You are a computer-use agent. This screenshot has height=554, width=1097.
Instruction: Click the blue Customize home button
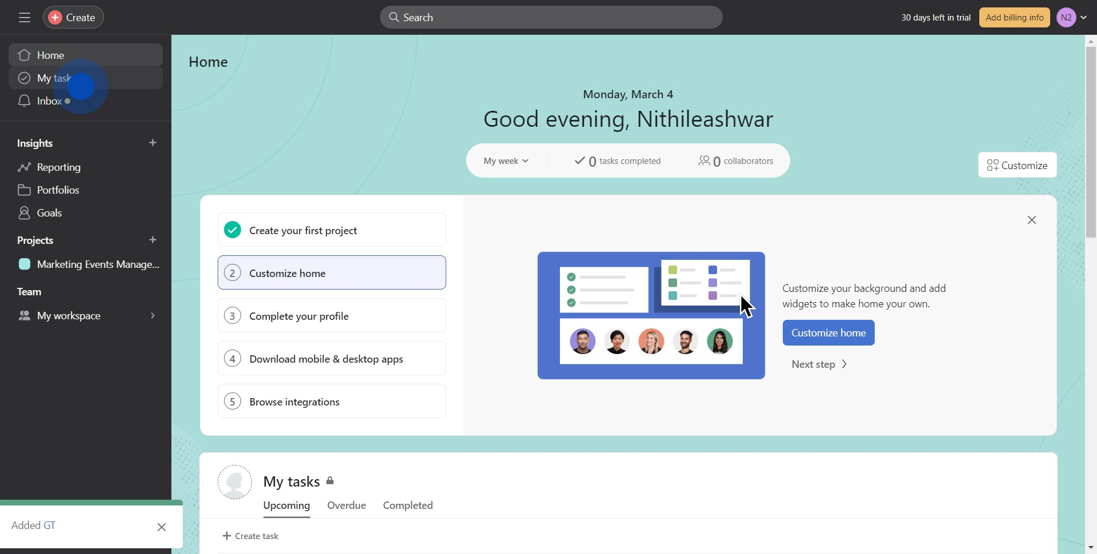pyautogui.click(x=828, y=333)
